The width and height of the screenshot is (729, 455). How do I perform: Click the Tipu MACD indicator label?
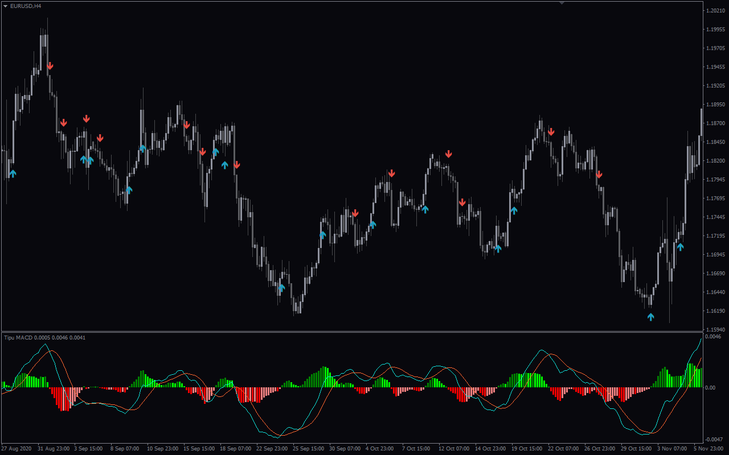point(45,338)
